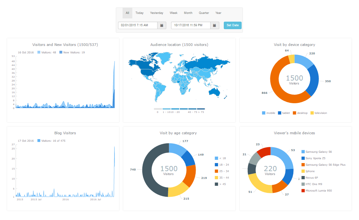
Task: Toggle the desktop series in device legend
Action: click(300, 113)
